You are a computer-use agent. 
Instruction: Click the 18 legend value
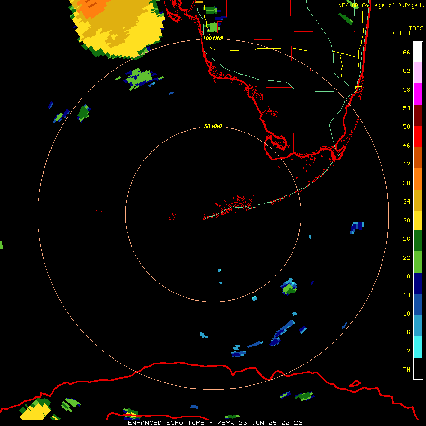pyautogui.click(x=407, y=276)
